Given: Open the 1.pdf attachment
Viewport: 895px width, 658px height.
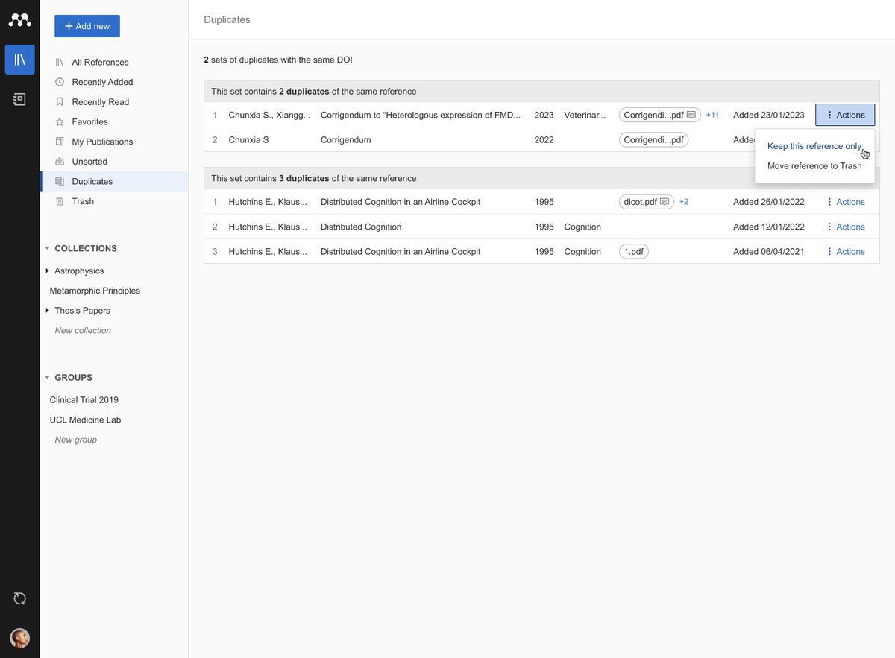Looking at the screenshot, I should 634,252.
